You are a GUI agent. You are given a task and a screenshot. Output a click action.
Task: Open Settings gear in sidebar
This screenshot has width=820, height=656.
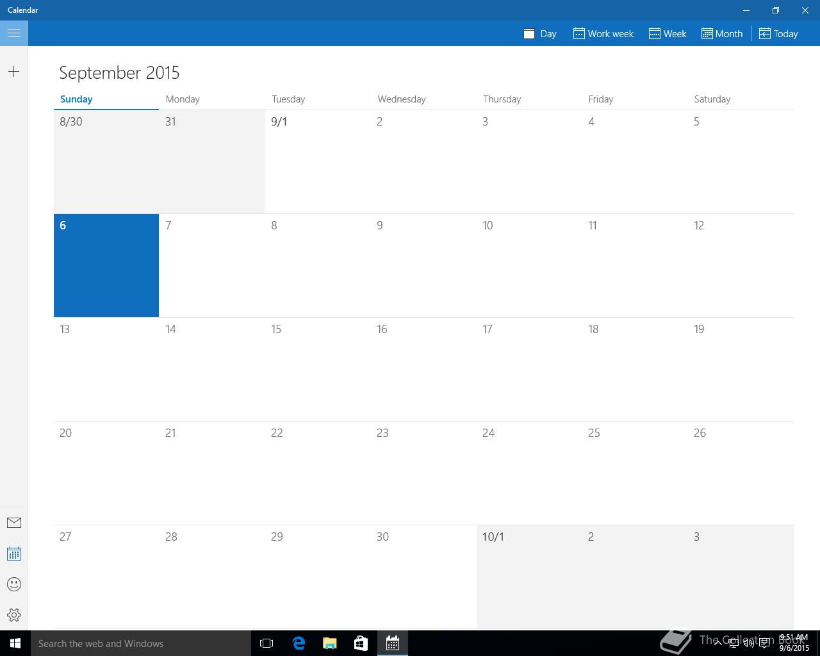pyautogui.click(x=14, y=615)
